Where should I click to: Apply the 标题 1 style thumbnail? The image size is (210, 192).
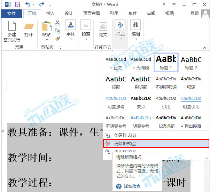point(166,62)
